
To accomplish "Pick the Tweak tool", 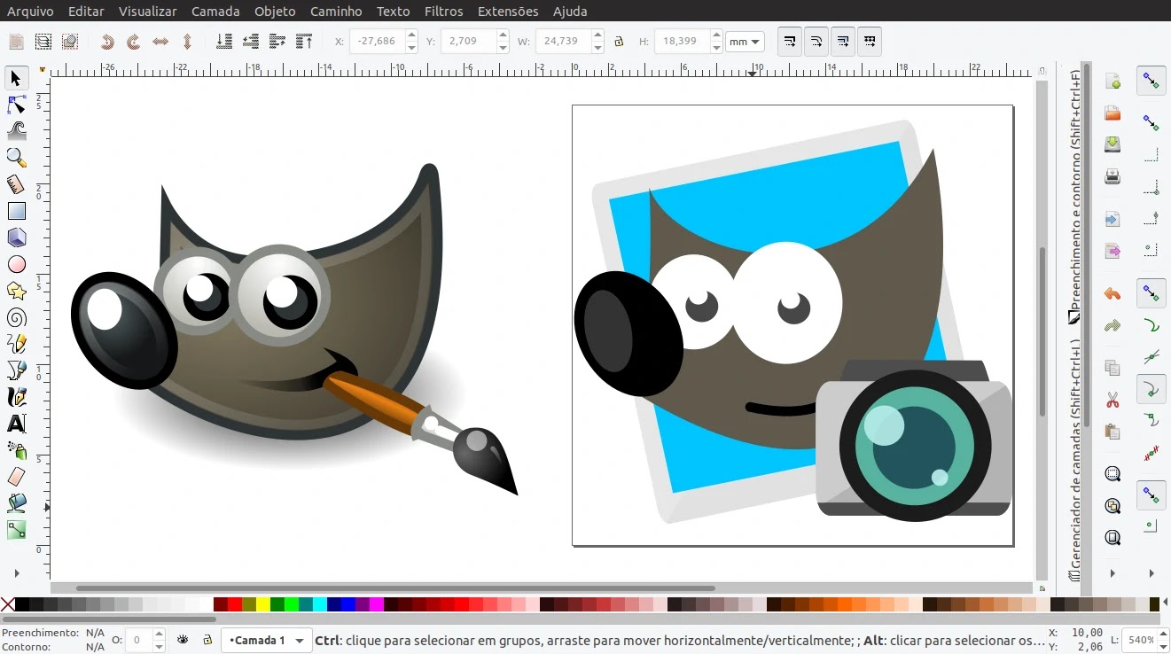I will click(16, 132).
